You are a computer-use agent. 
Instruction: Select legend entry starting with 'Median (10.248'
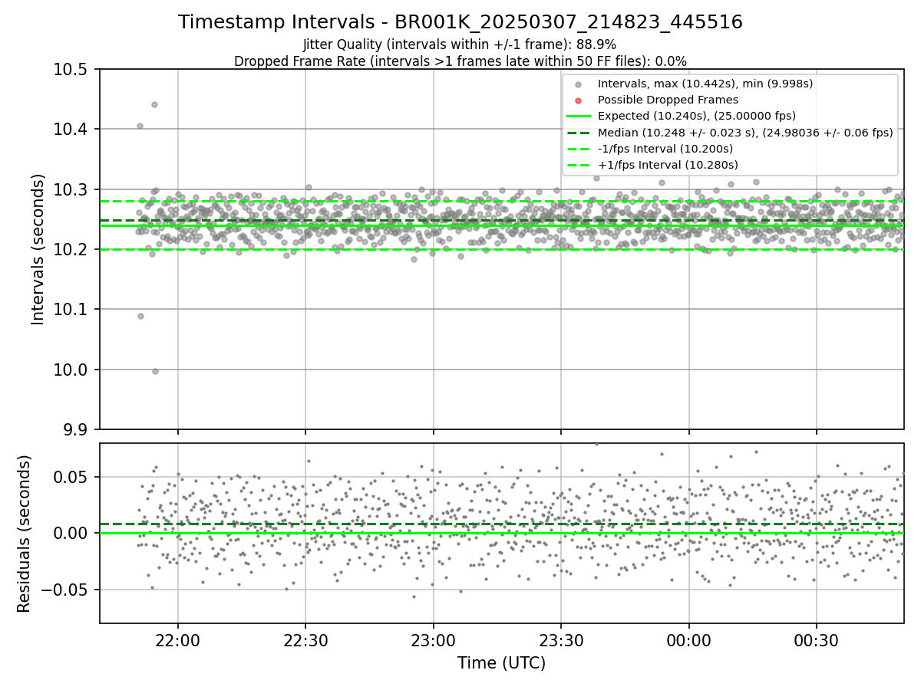coord(745,133)
